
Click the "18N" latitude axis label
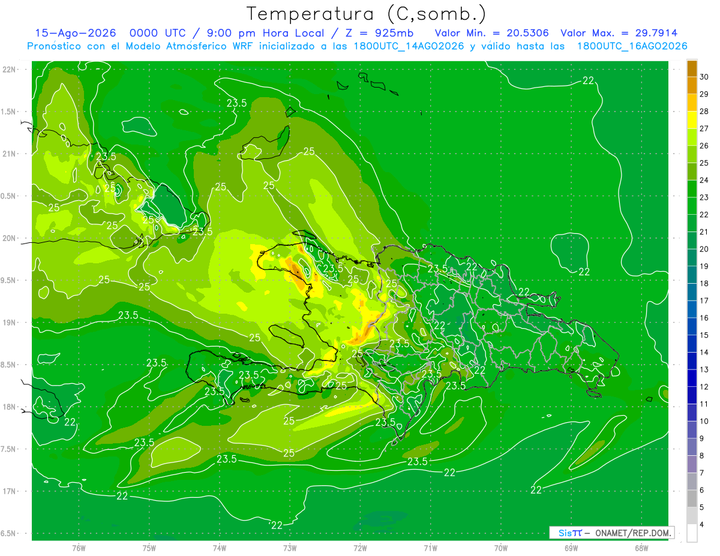coord(9,407)
